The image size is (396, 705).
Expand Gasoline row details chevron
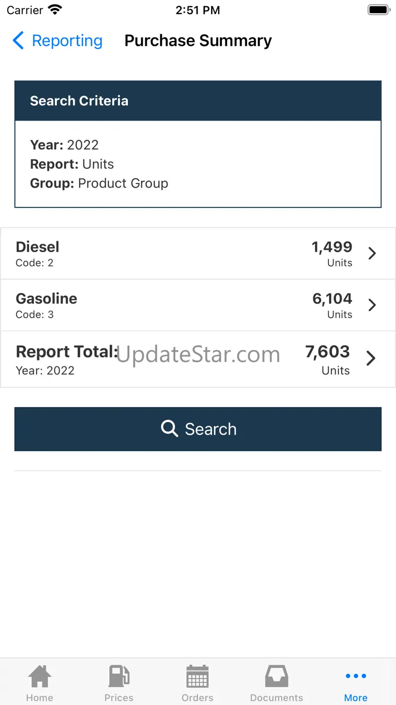pos(372,305)
